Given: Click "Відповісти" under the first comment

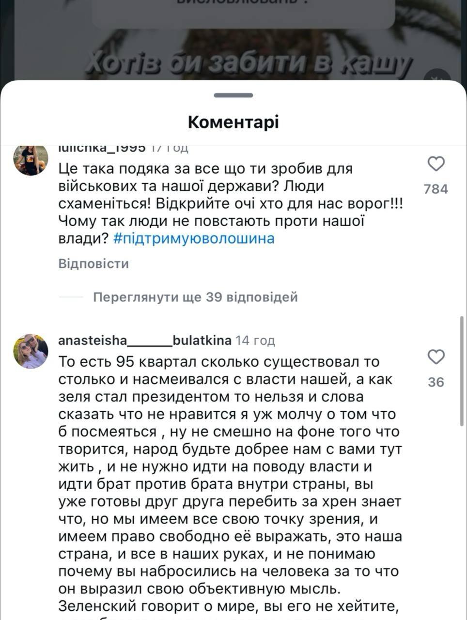Looking at the screenshot, I should click(93, 264).
